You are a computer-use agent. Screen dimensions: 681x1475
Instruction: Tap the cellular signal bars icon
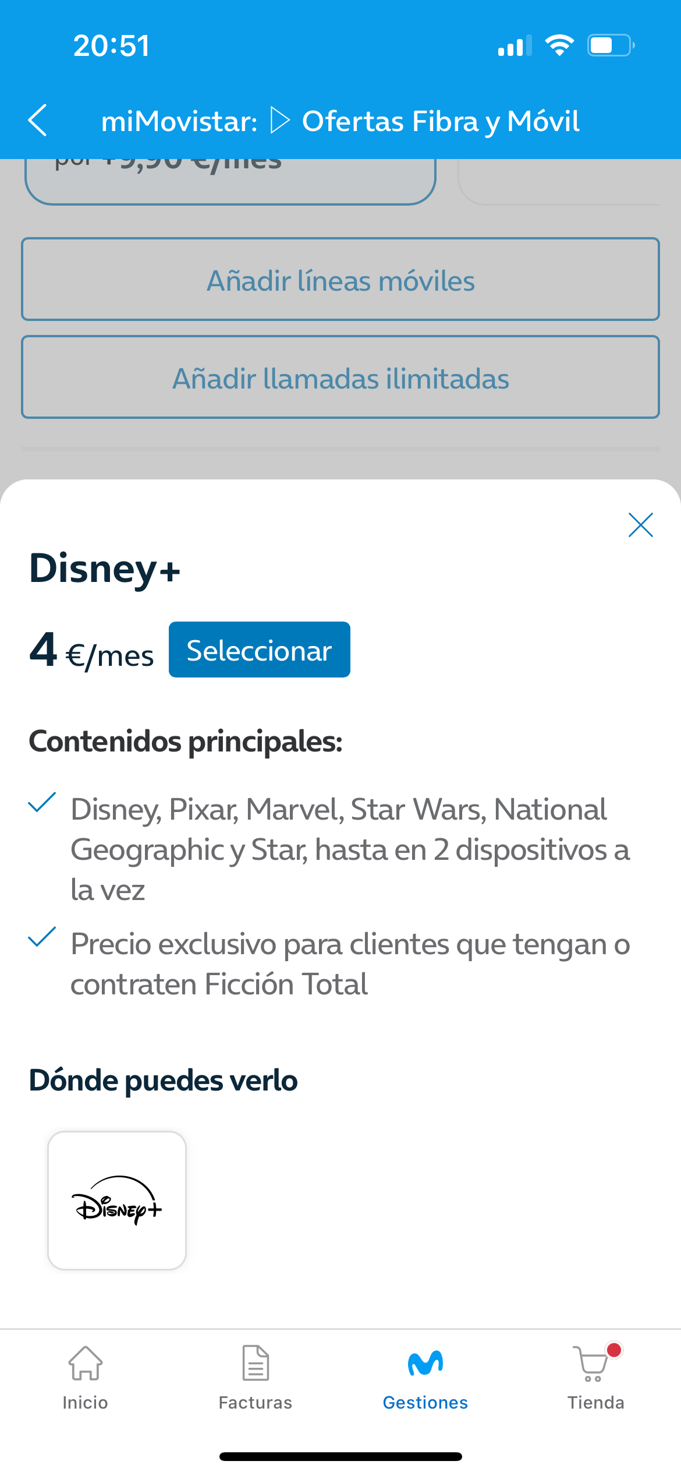(515, 45)
